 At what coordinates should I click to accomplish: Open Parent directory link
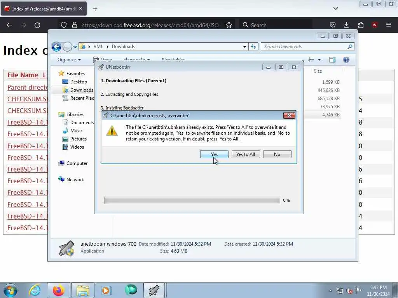pyautogui.click(x=27, y=87)
